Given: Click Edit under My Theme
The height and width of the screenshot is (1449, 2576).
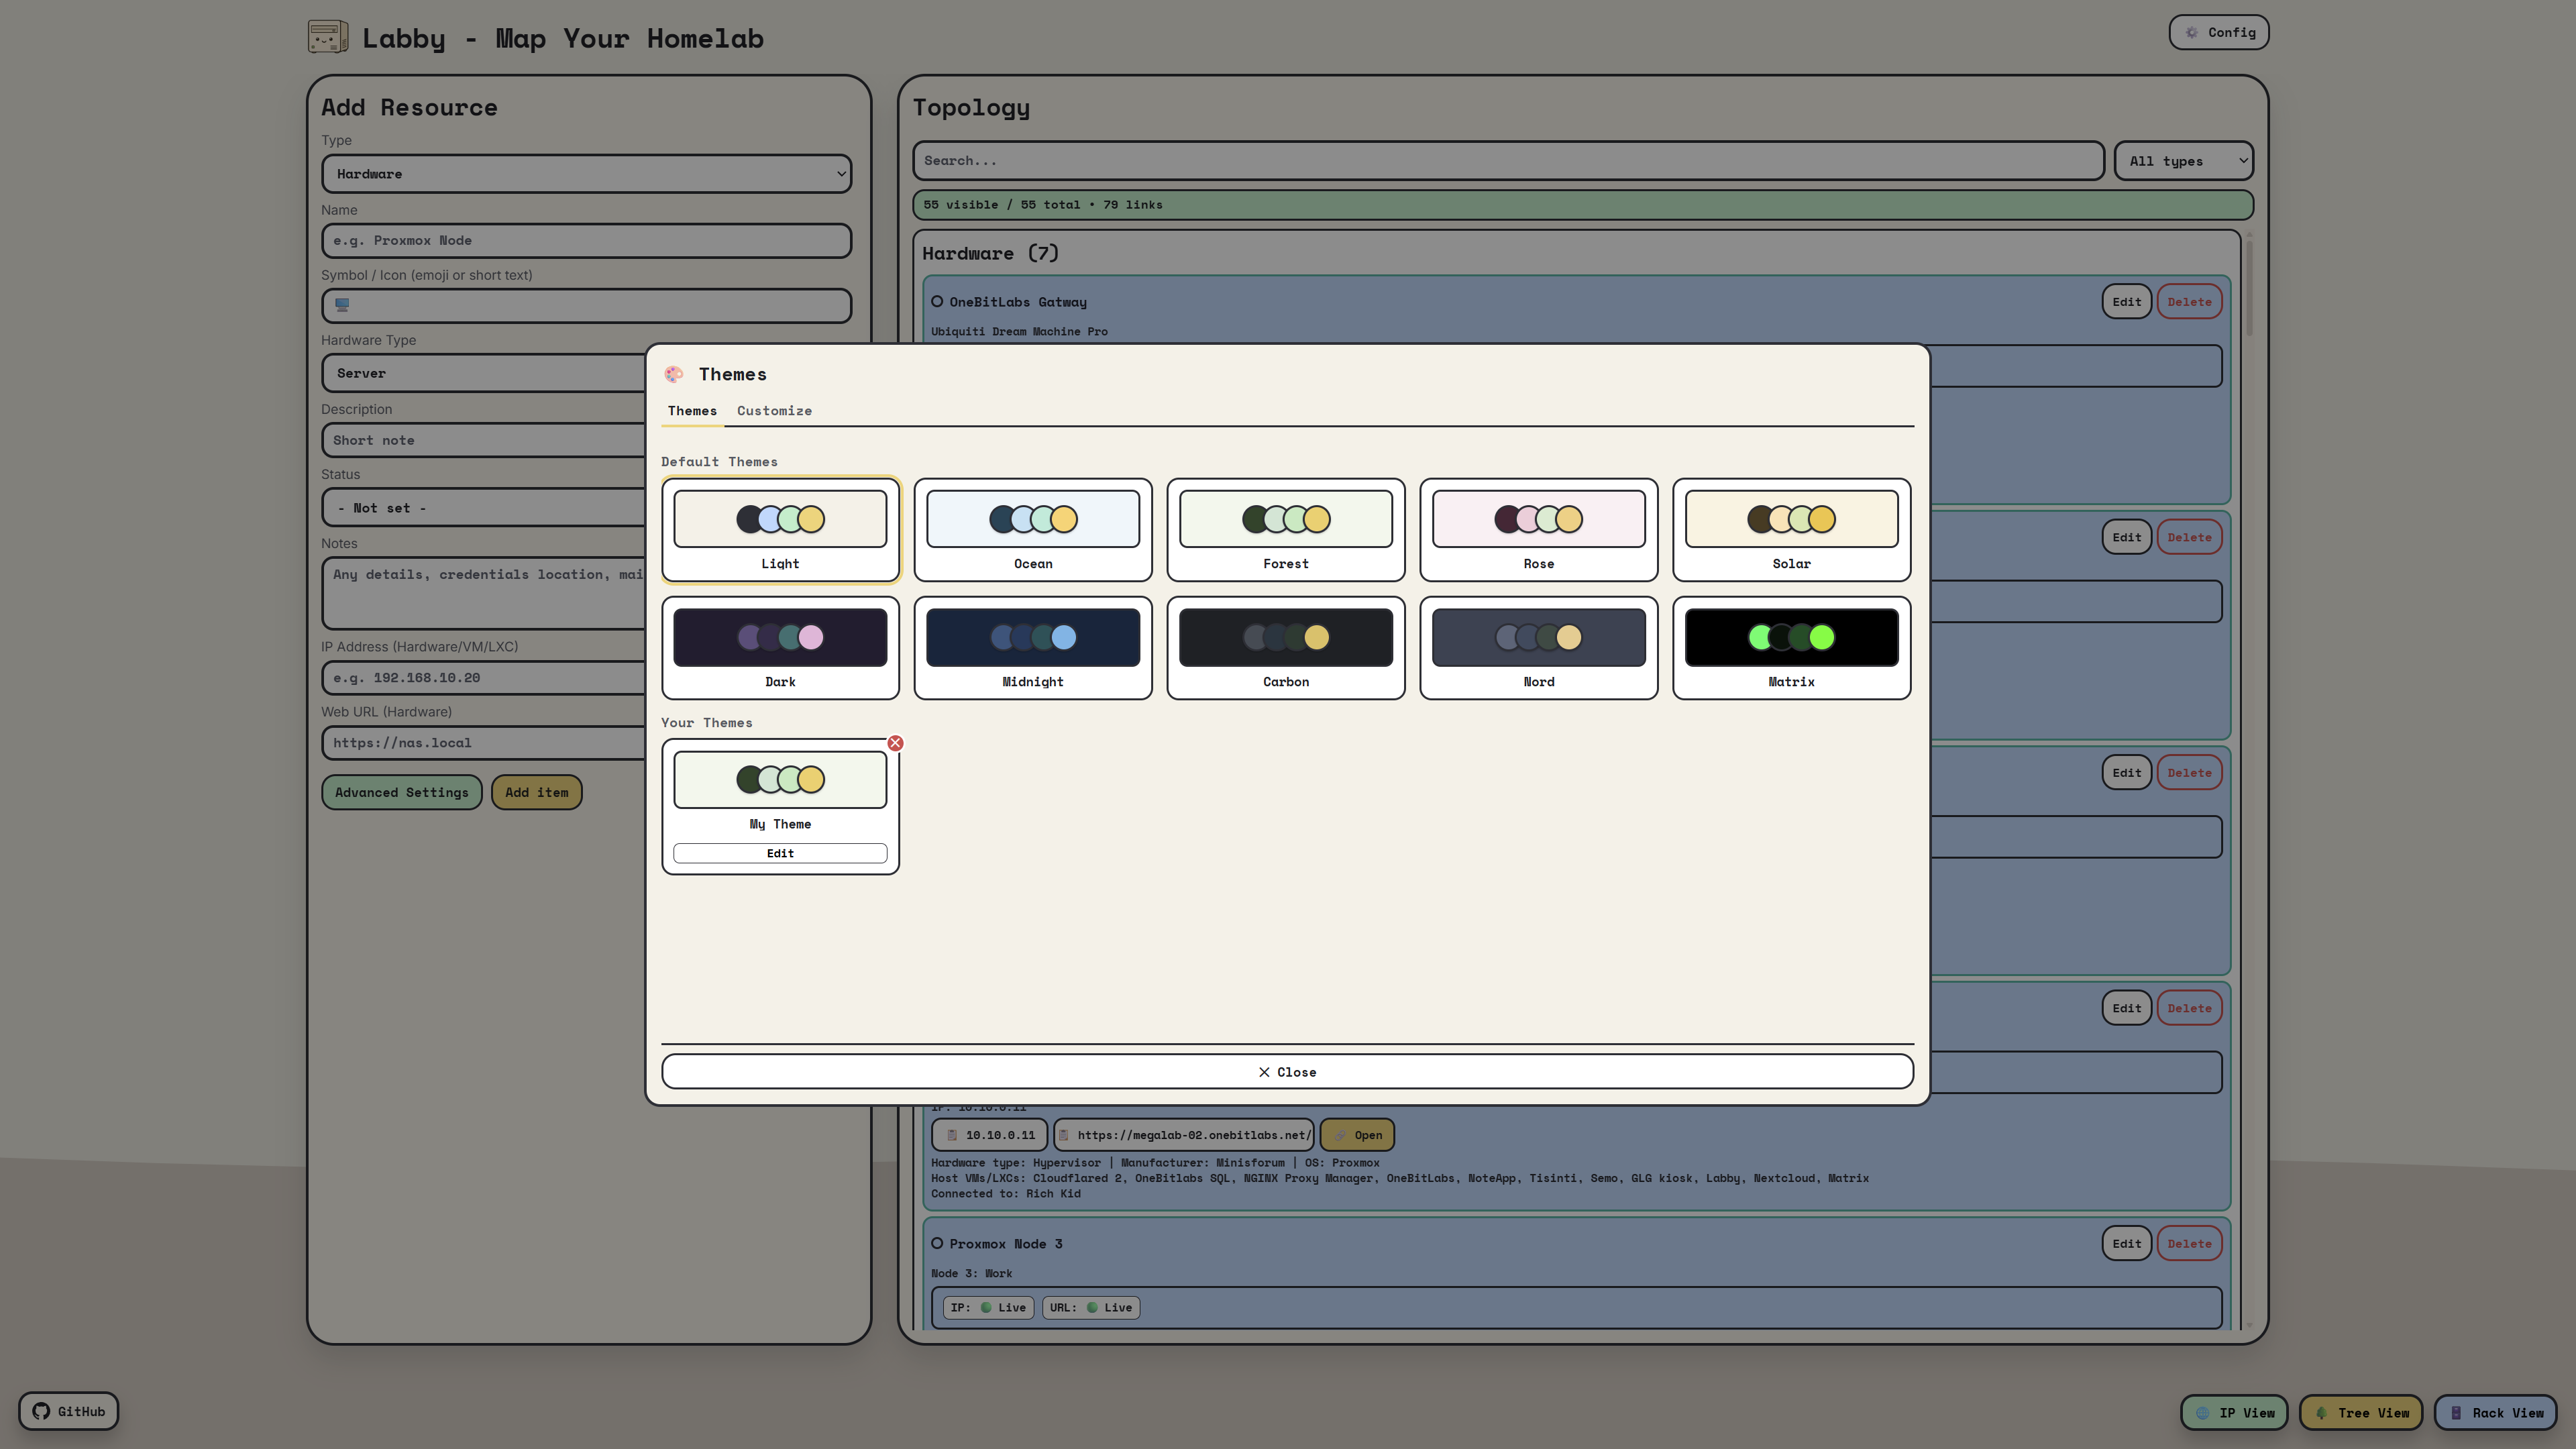Looking at the screenshot, I should (x=780, y=853).
